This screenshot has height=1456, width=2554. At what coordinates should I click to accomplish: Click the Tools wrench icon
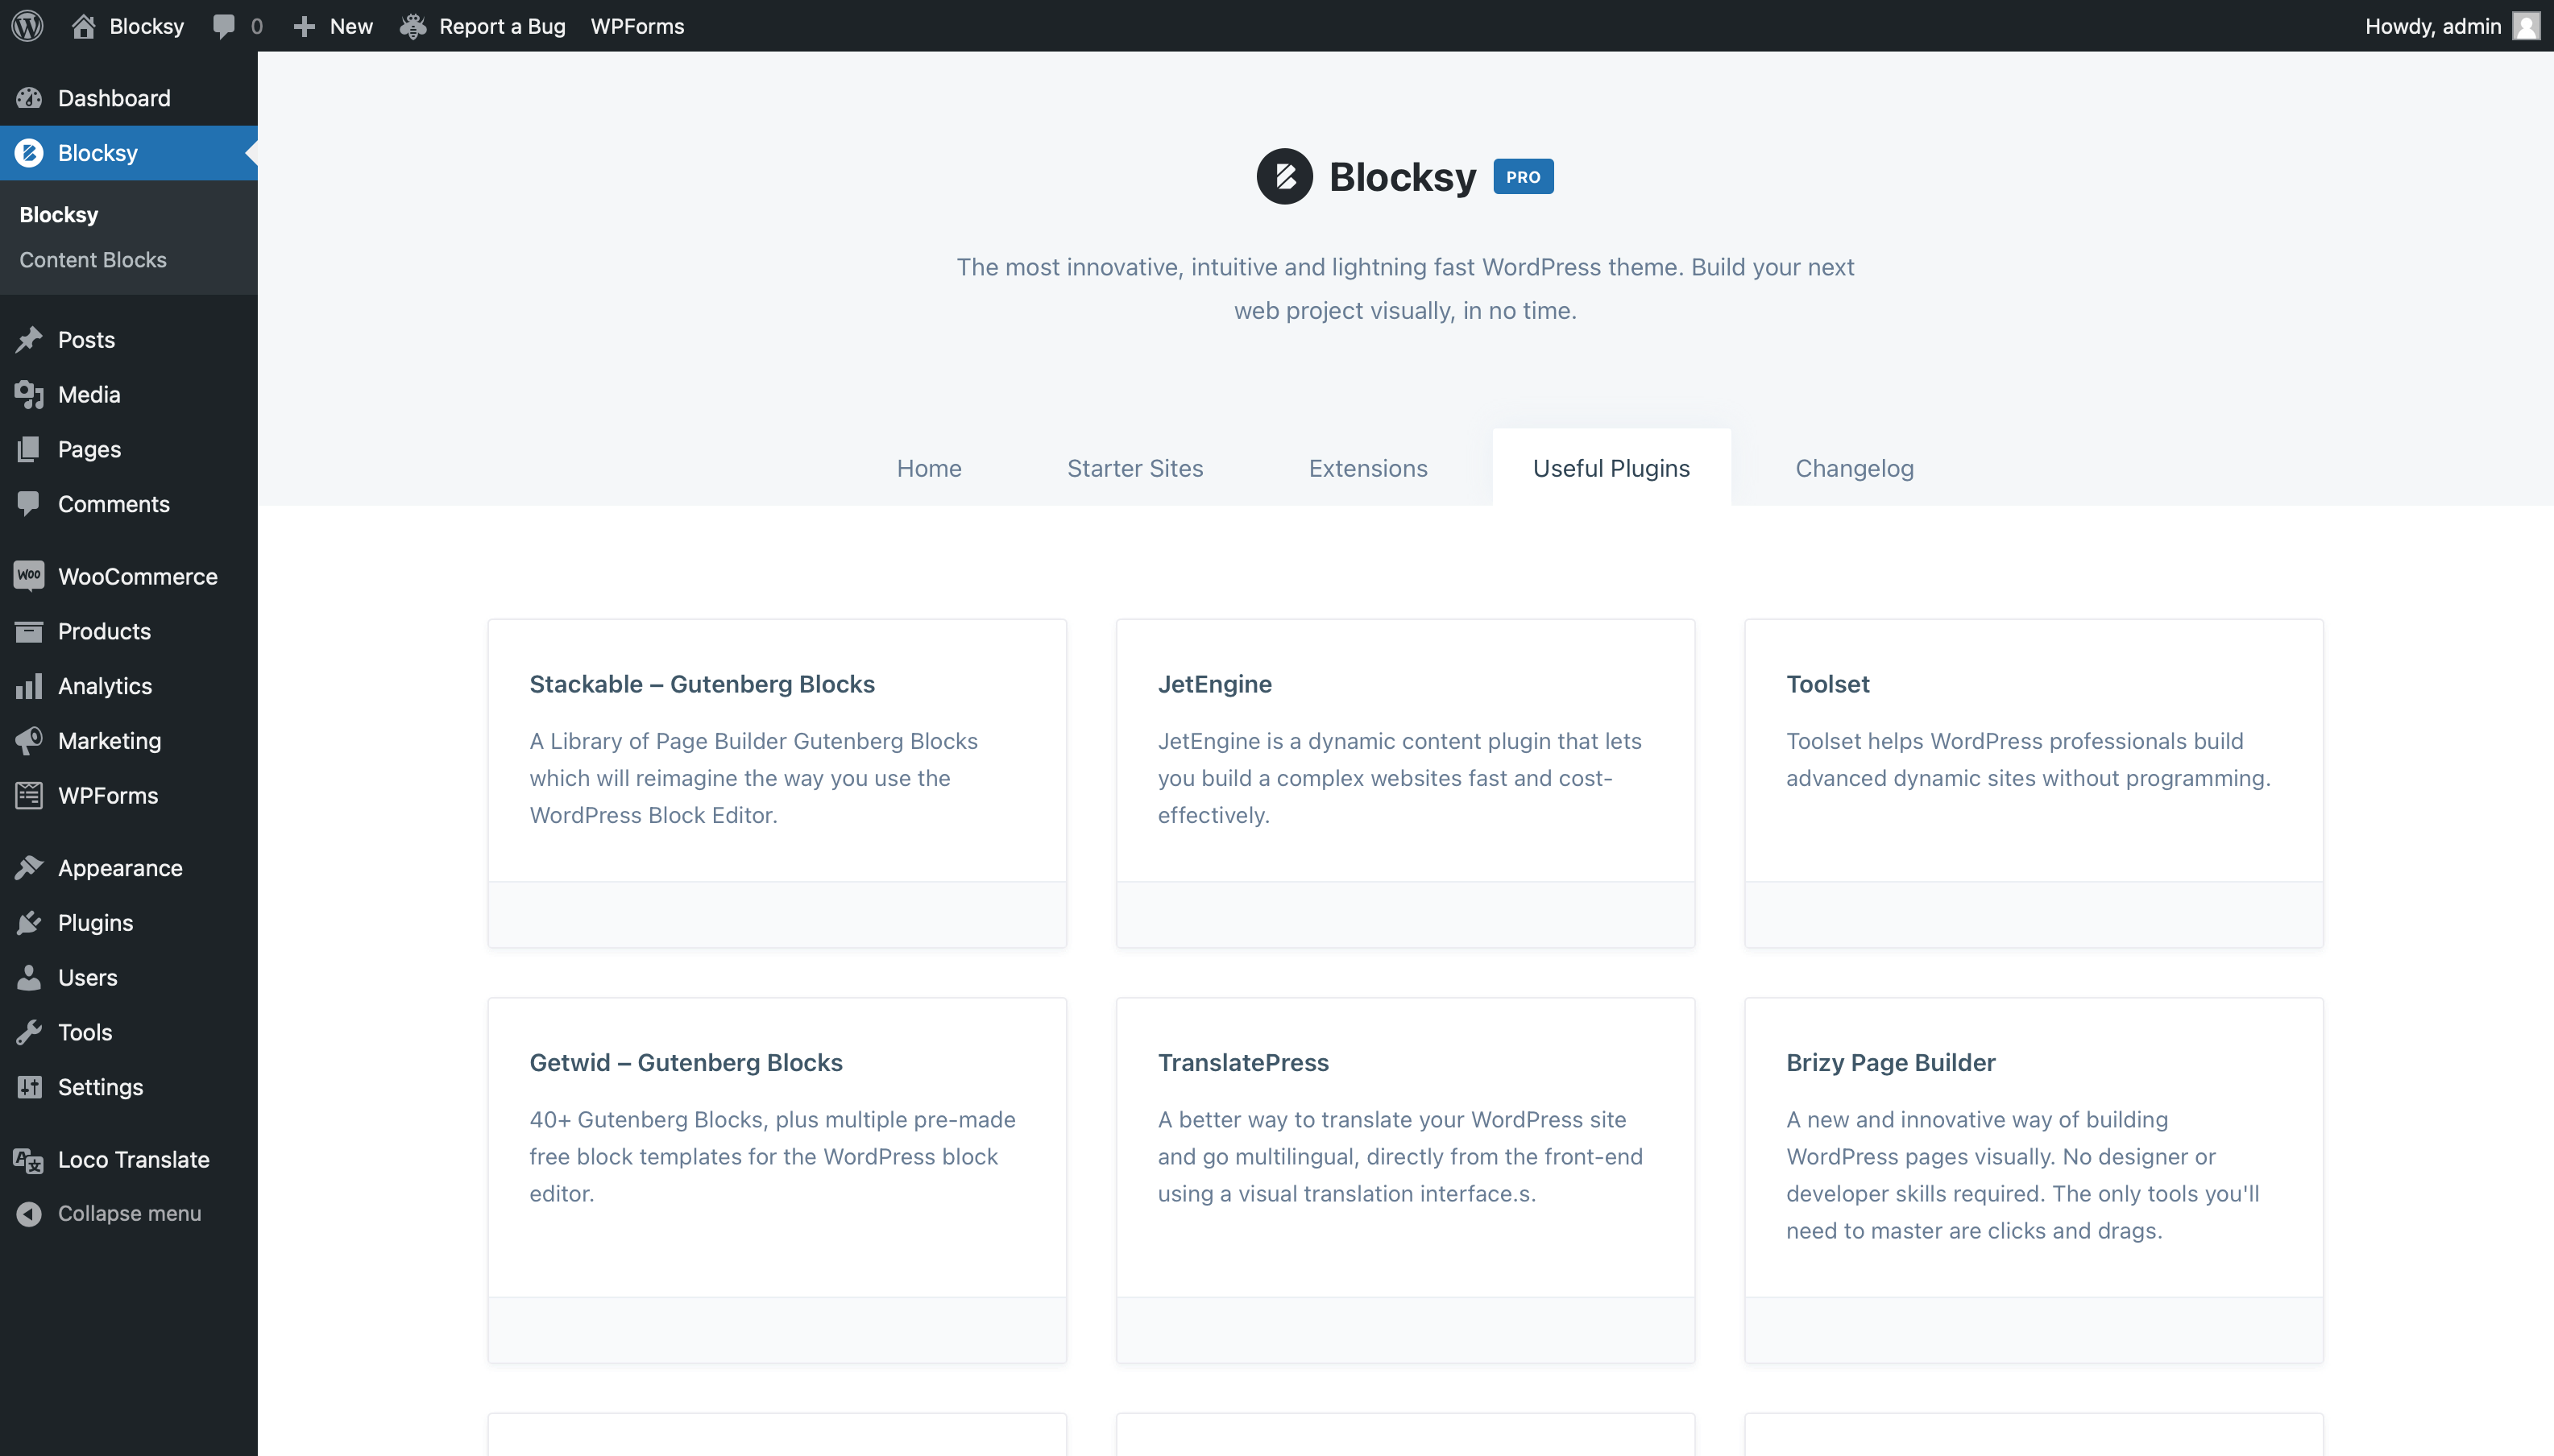pos(29,1032)
